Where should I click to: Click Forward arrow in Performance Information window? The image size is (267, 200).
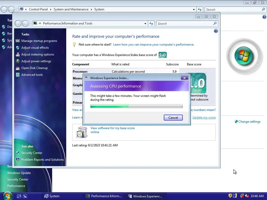point(25,23)
